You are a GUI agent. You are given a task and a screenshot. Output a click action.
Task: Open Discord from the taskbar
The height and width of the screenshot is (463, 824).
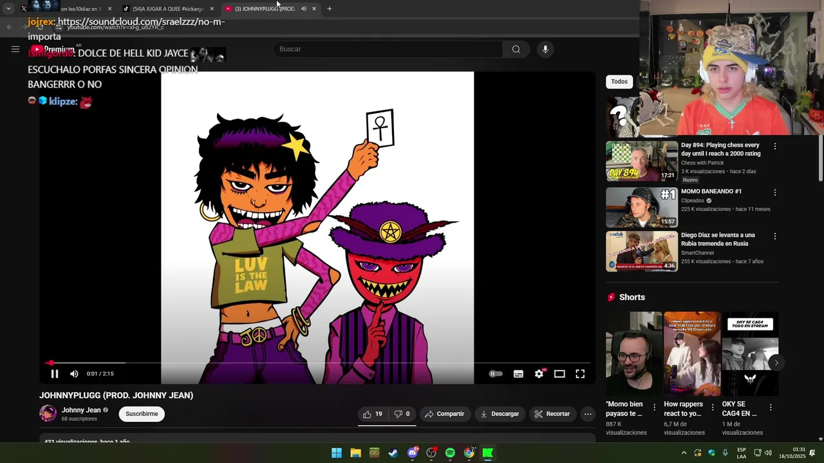pyautogui.click(x=413, y=453)
